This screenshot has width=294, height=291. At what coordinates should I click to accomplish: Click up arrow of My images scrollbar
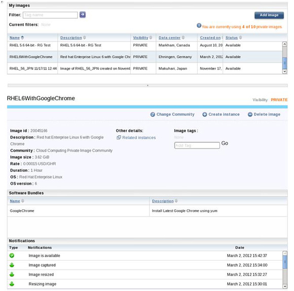coord(285,44)
